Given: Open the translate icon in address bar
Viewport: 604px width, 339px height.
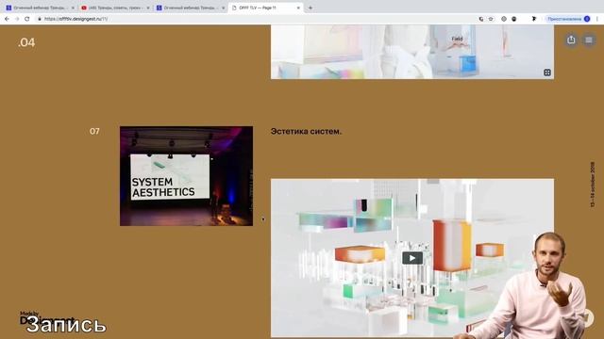Looking at the screenshot, I should click(x=481, y=19).
